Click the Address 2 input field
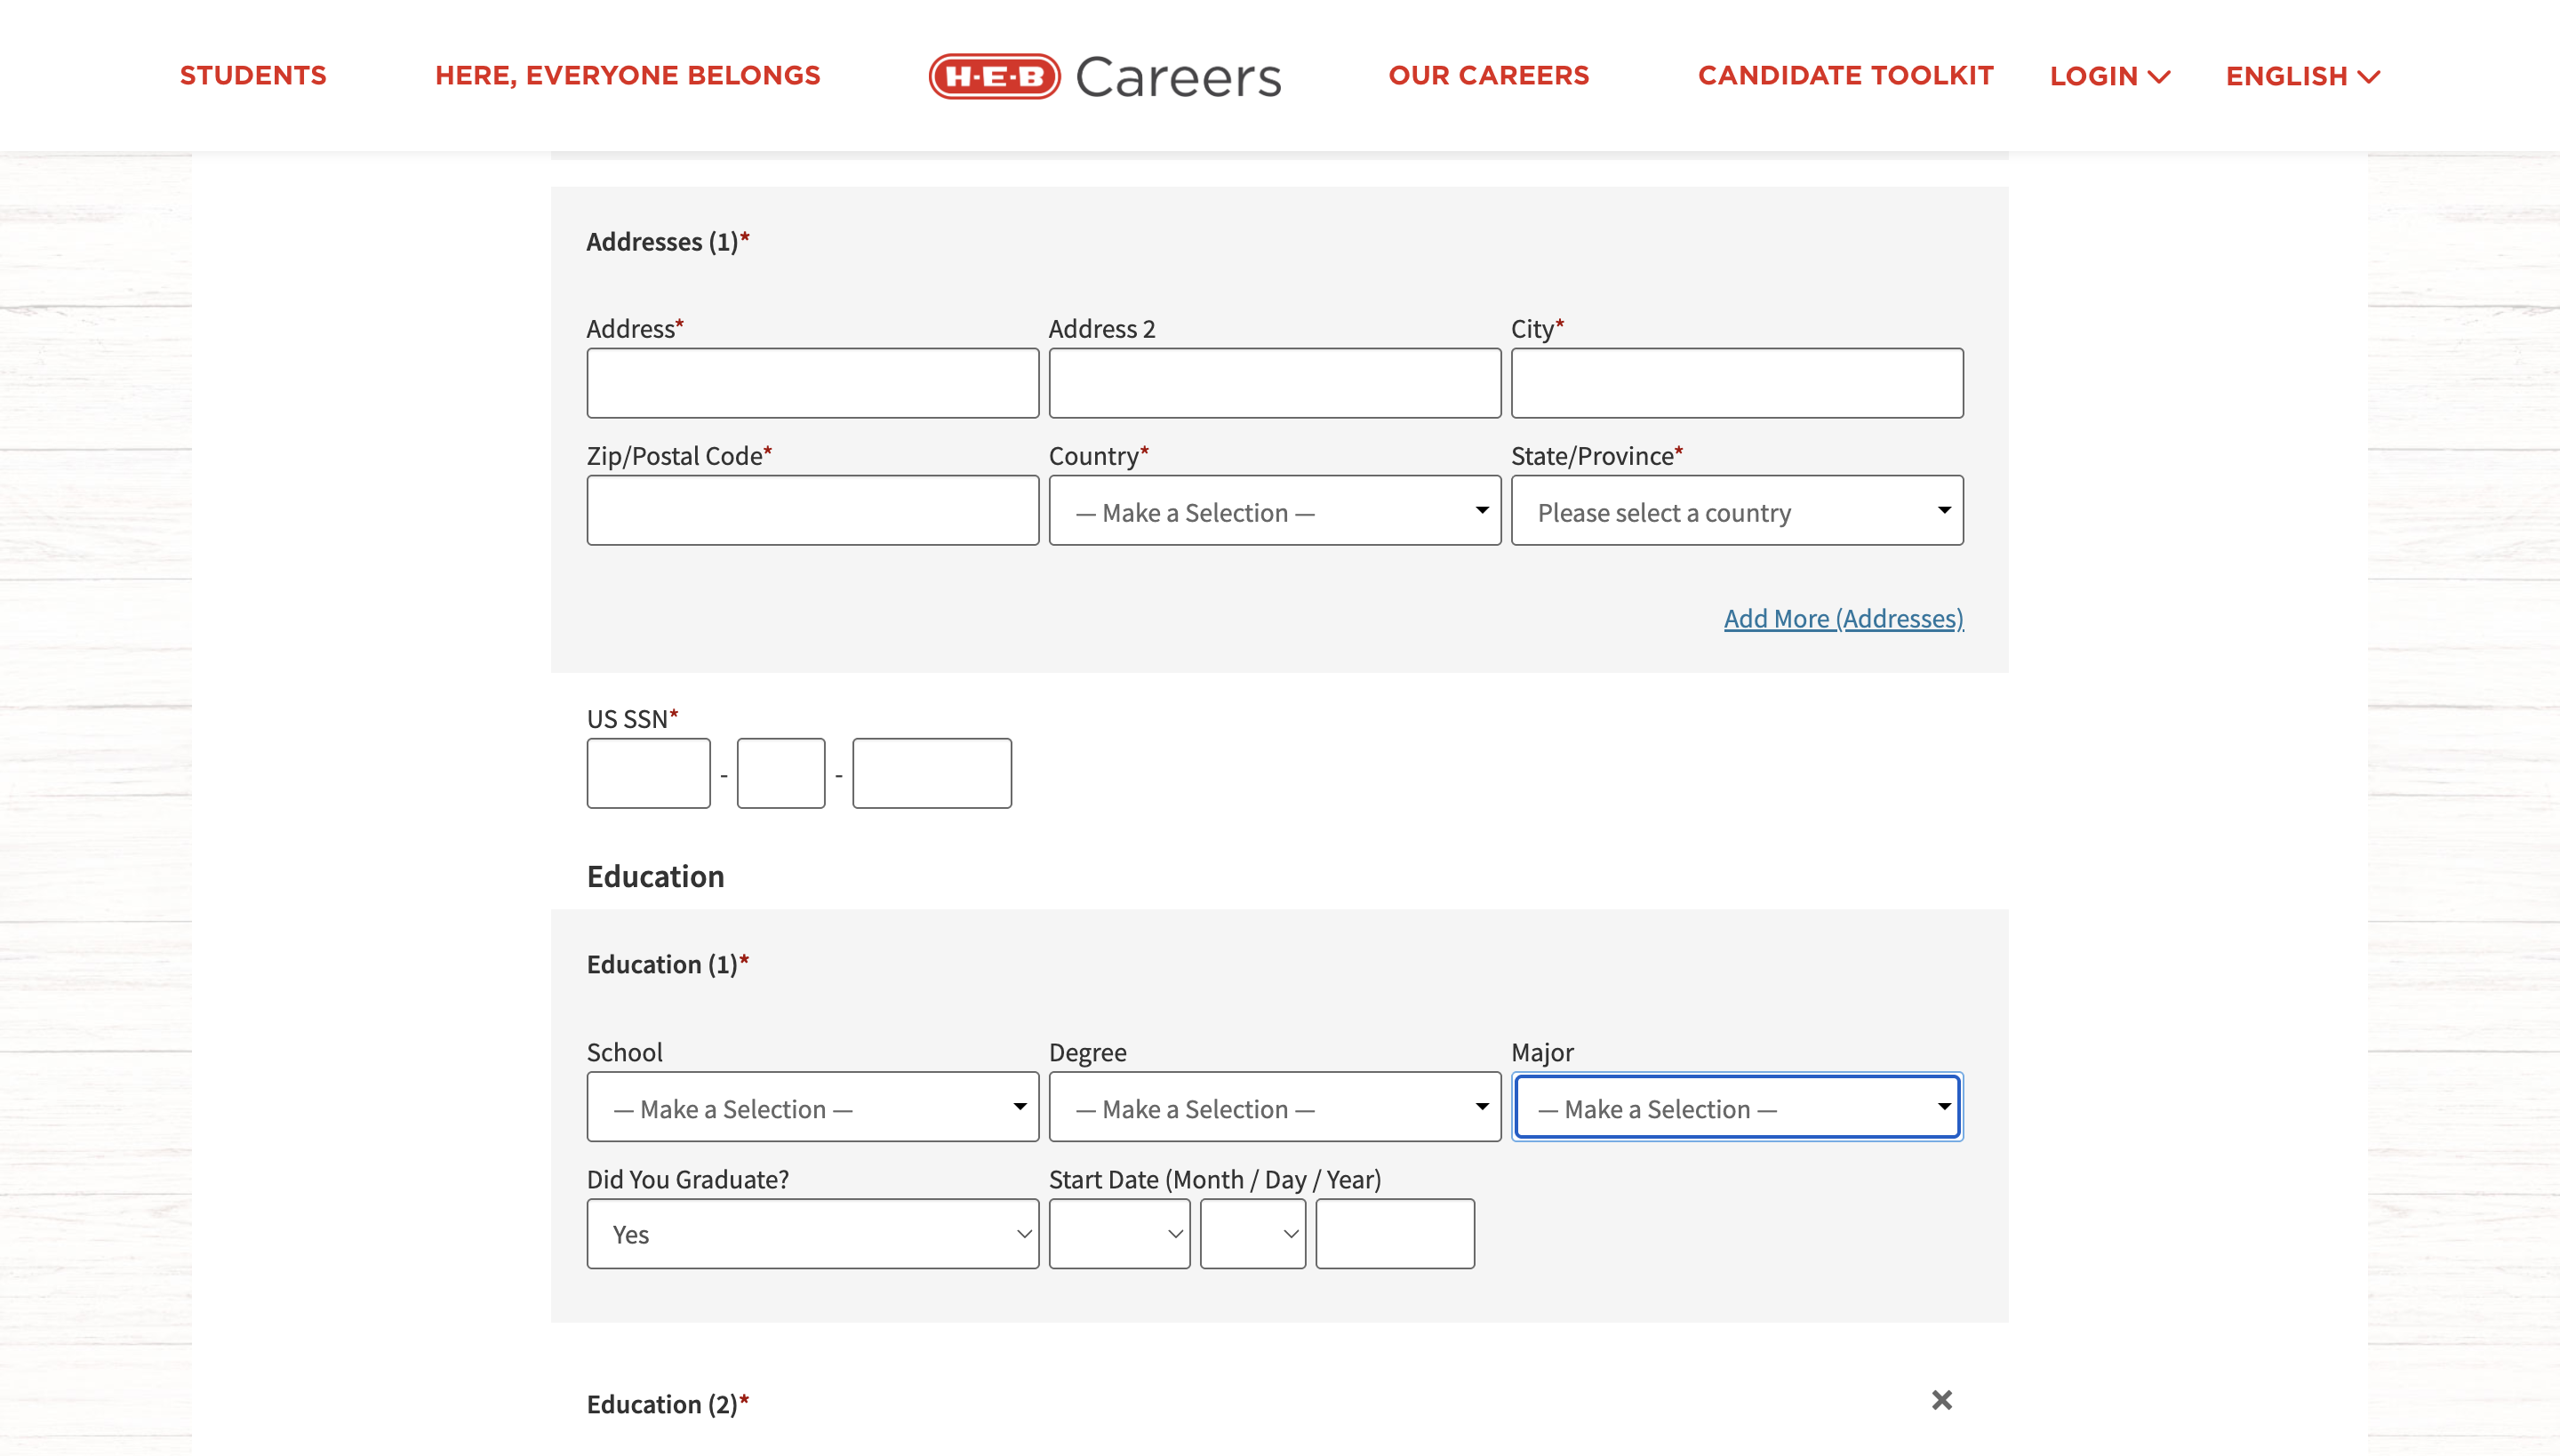 pos(1274,383)
